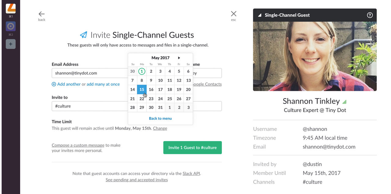This screenshot has width=391, height=194.
Task: Open the Slack API link
Action: [191, 174]
